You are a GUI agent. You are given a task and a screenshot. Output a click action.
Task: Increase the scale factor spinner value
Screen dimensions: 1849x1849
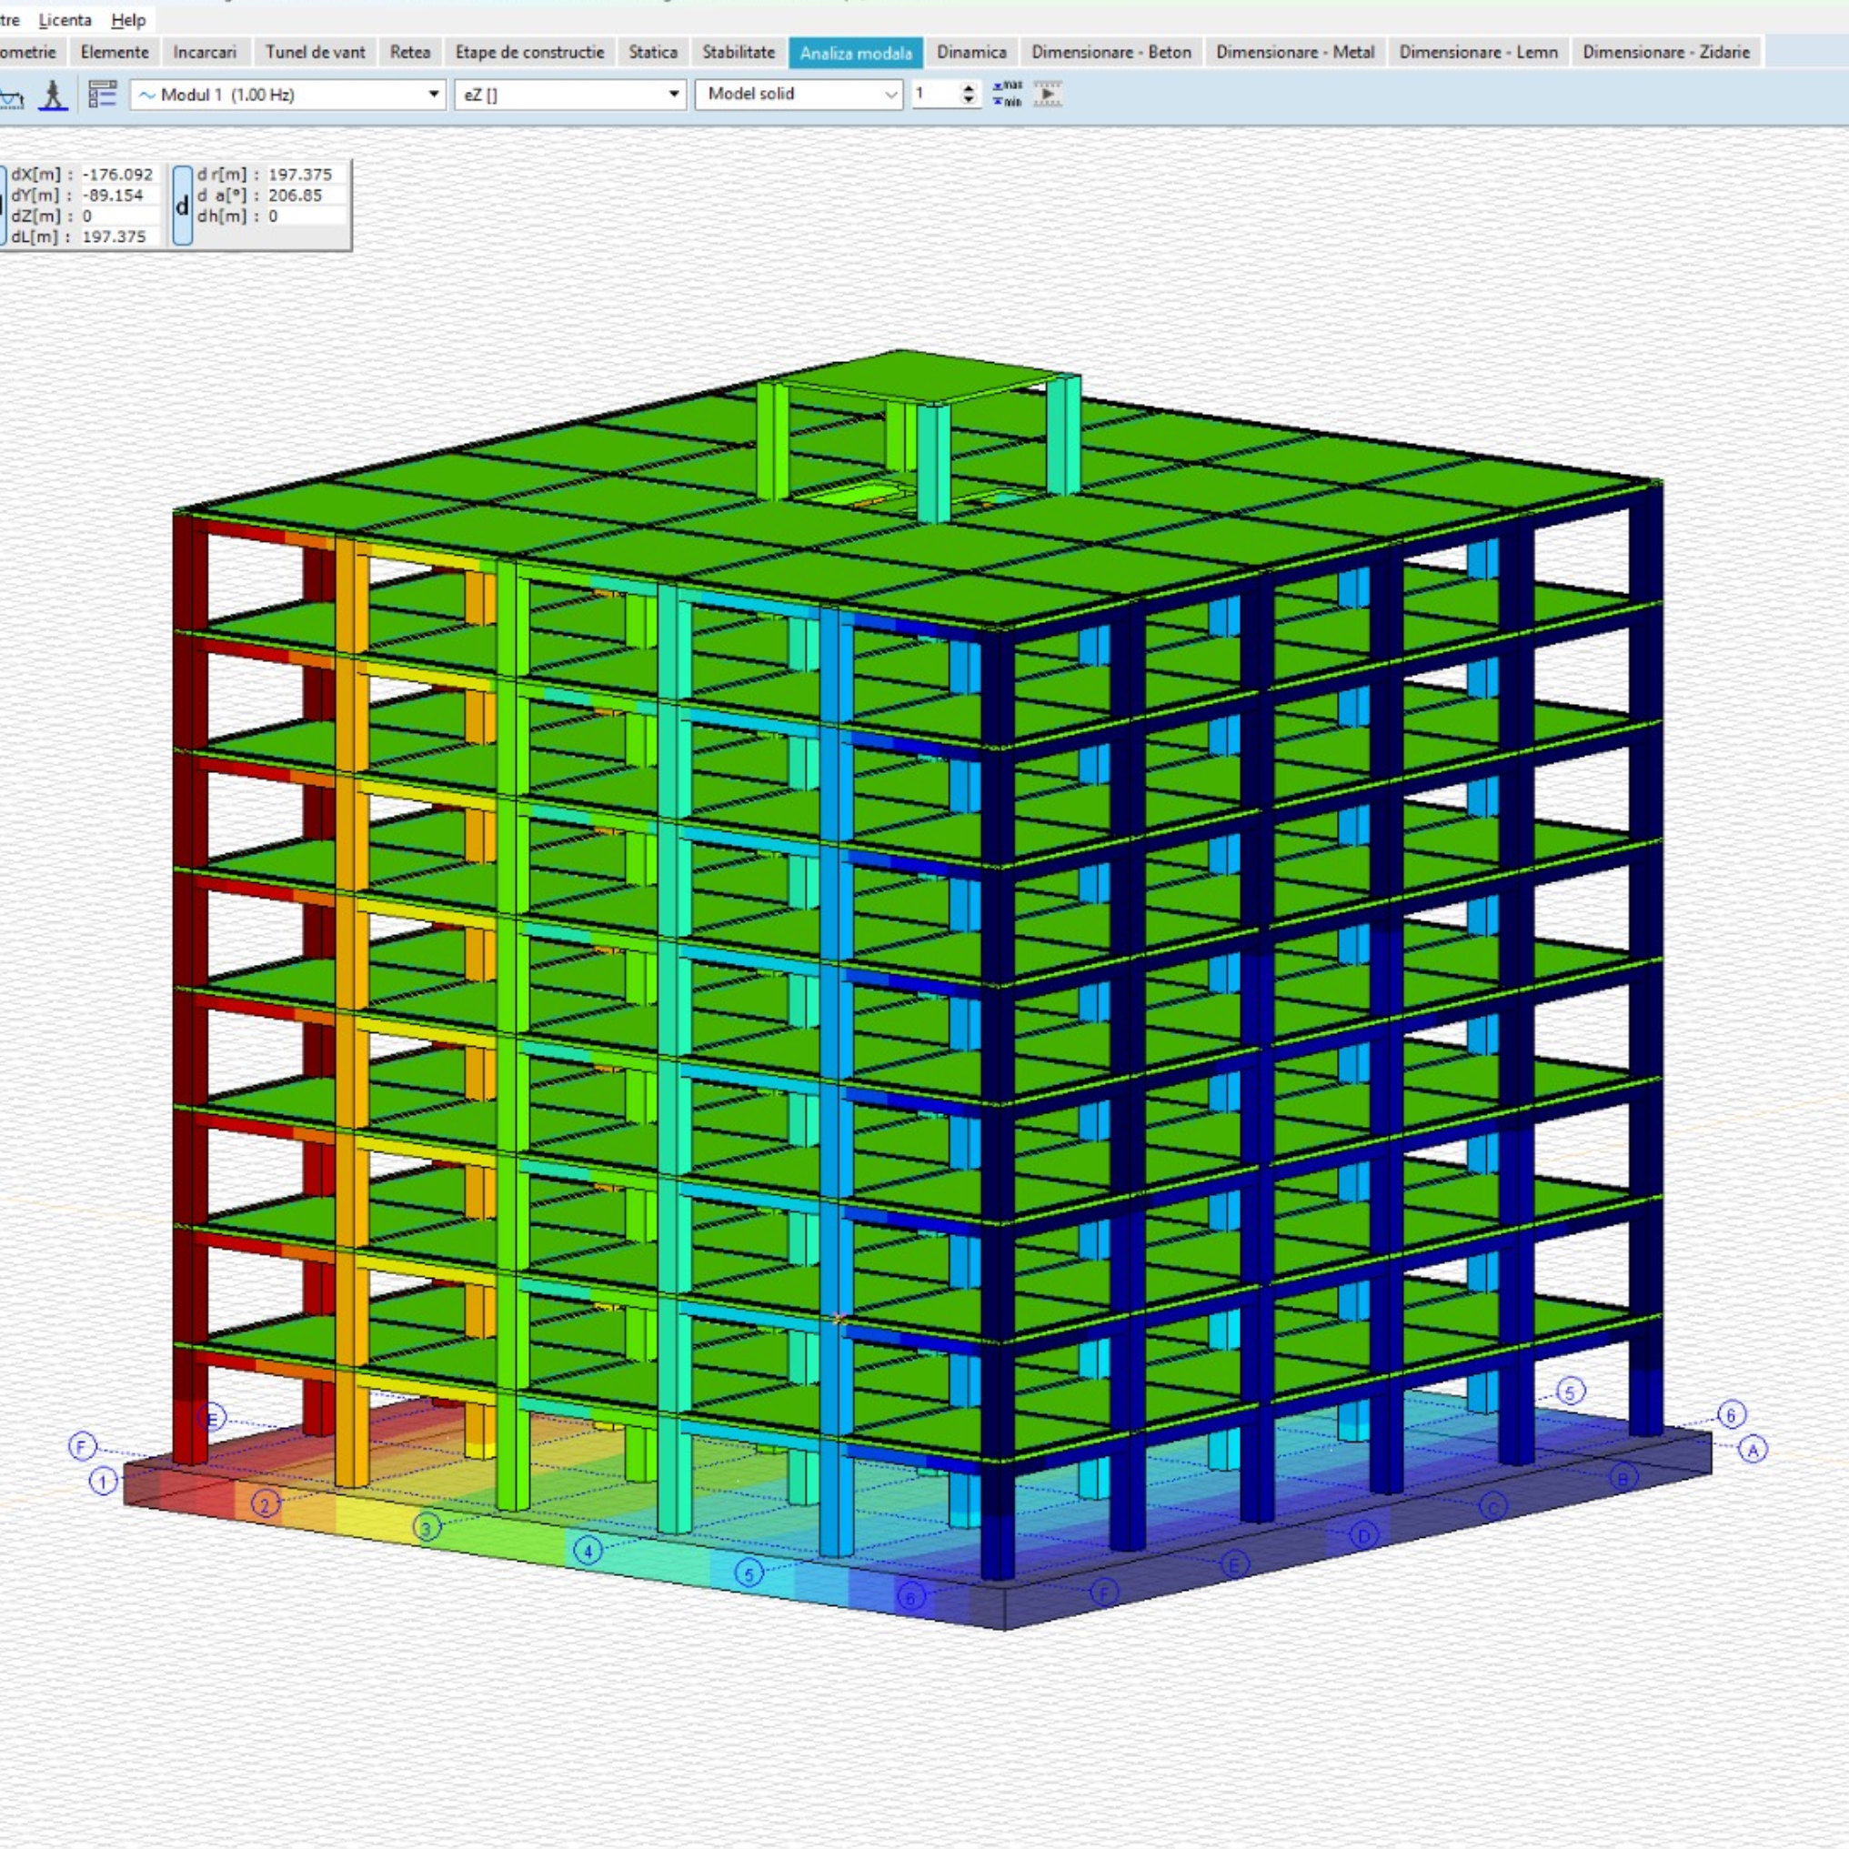pyautogui.click(x=969, y=88)
